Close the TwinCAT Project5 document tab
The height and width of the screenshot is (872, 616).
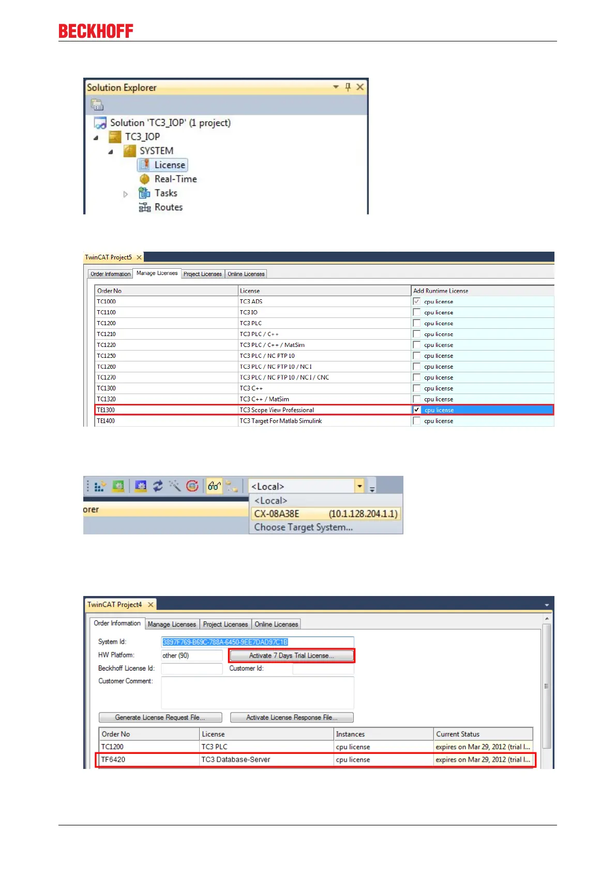(x=139, y=257)
